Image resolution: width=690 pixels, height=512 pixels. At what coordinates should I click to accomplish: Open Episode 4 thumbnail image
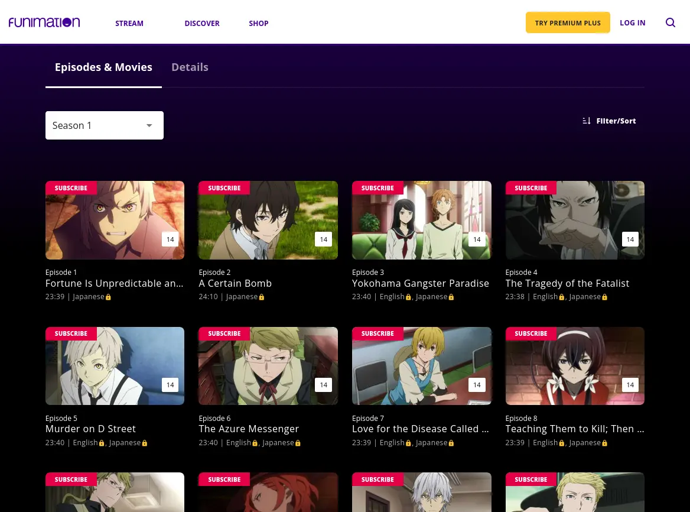[x=575, y=220]
